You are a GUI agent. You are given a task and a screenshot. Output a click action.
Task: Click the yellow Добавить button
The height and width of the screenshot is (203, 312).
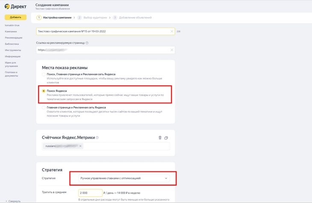tap(15, 17)
